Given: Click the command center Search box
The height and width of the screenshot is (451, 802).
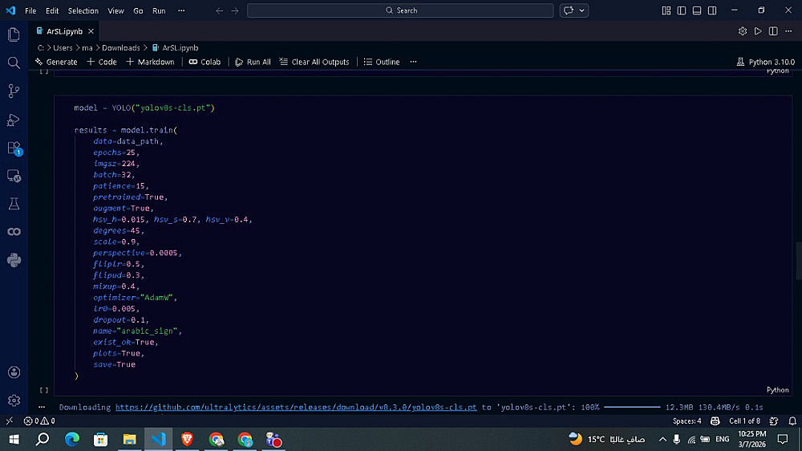Looking at the screenshot, I should click(400, 10).
